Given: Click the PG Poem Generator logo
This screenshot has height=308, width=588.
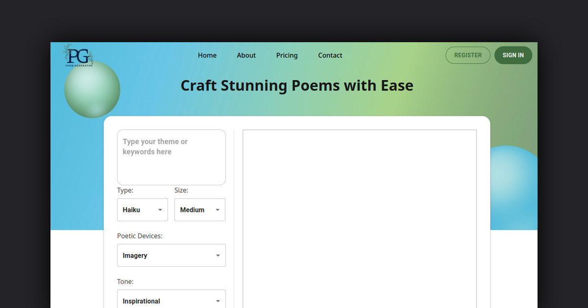Looking at the screenshot, I should click(77, 55).
